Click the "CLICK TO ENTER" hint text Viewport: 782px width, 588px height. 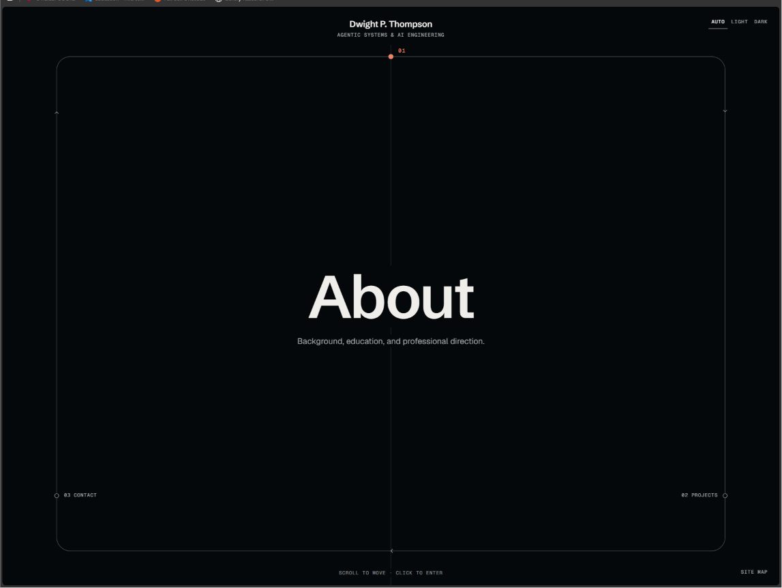(x=419, y=573)
